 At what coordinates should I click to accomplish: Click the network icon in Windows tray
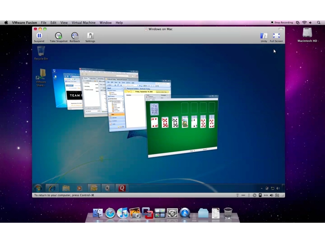point(273,189)
